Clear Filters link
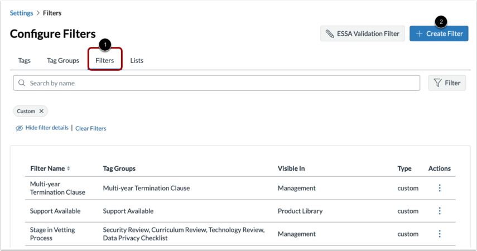The height and width of the screenshot is (251, 477). pos(90,128)
